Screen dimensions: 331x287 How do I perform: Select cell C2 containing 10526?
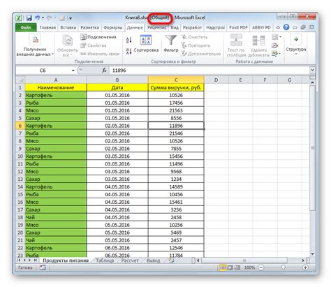176,95
